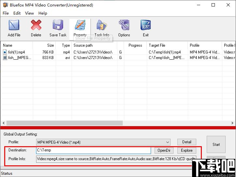The height and width of the screenshot is (177, 236).
Task: Expand the Profile dropdown
Action: [x=167, y=142]
